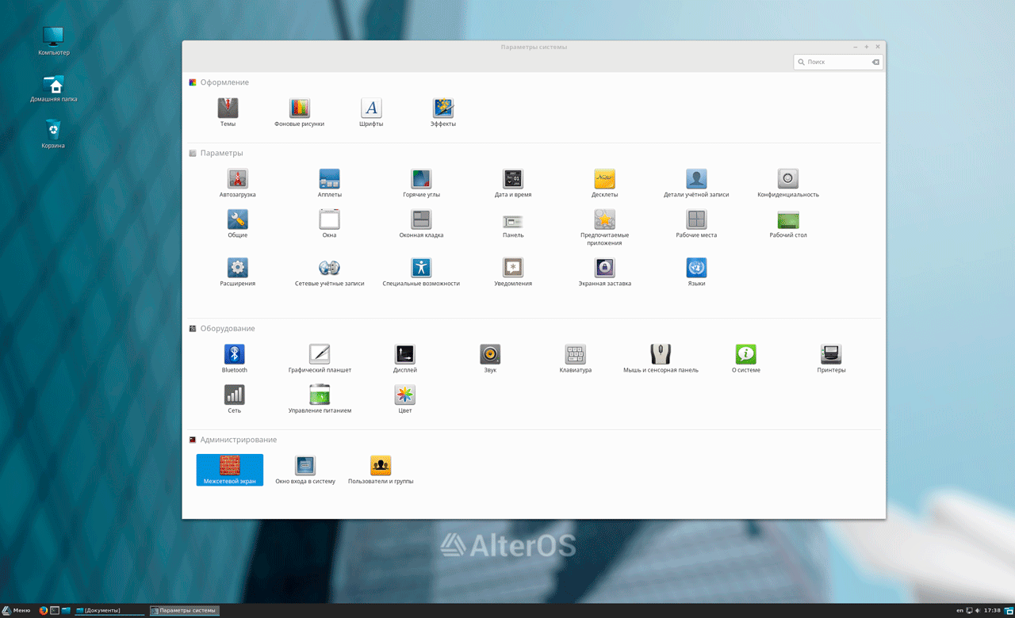Launch Firefox from the taskbar
The image size is (1015, 618).
pyautogui.click(x=43, y=610)
